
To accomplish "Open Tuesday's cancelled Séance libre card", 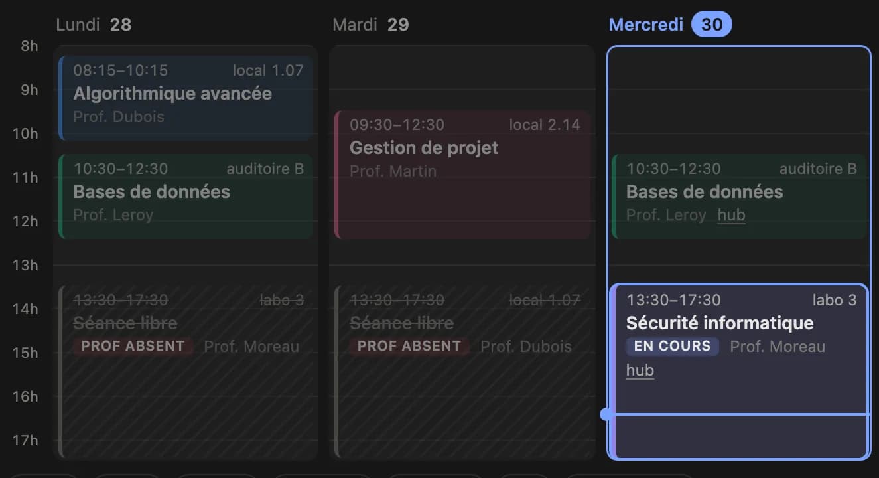I will coord(462,372).
